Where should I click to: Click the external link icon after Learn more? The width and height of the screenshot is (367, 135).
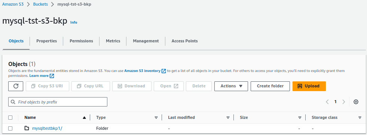[52, 76]
